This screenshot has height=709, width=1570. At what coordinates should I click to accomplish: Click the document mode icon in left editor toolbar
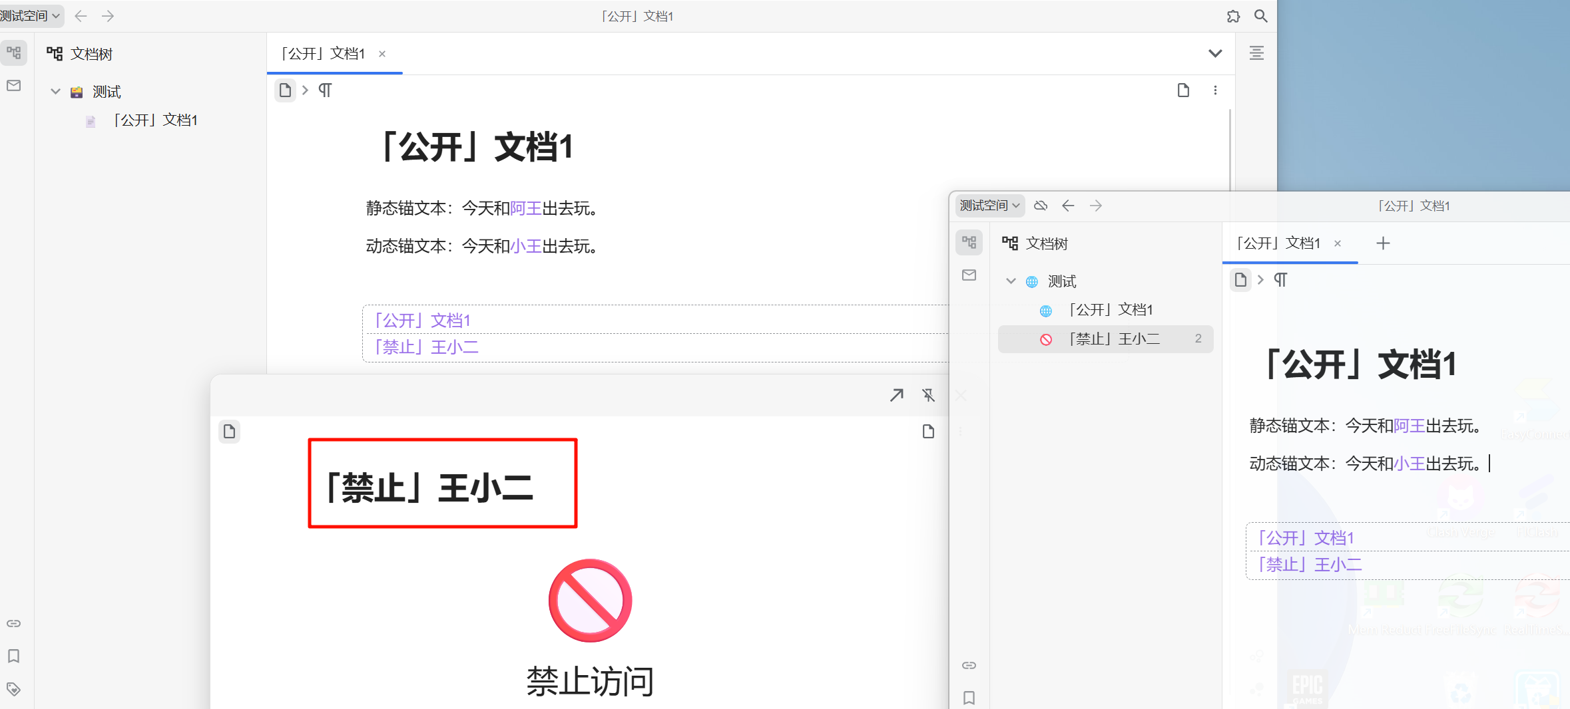coord(1183,90)
